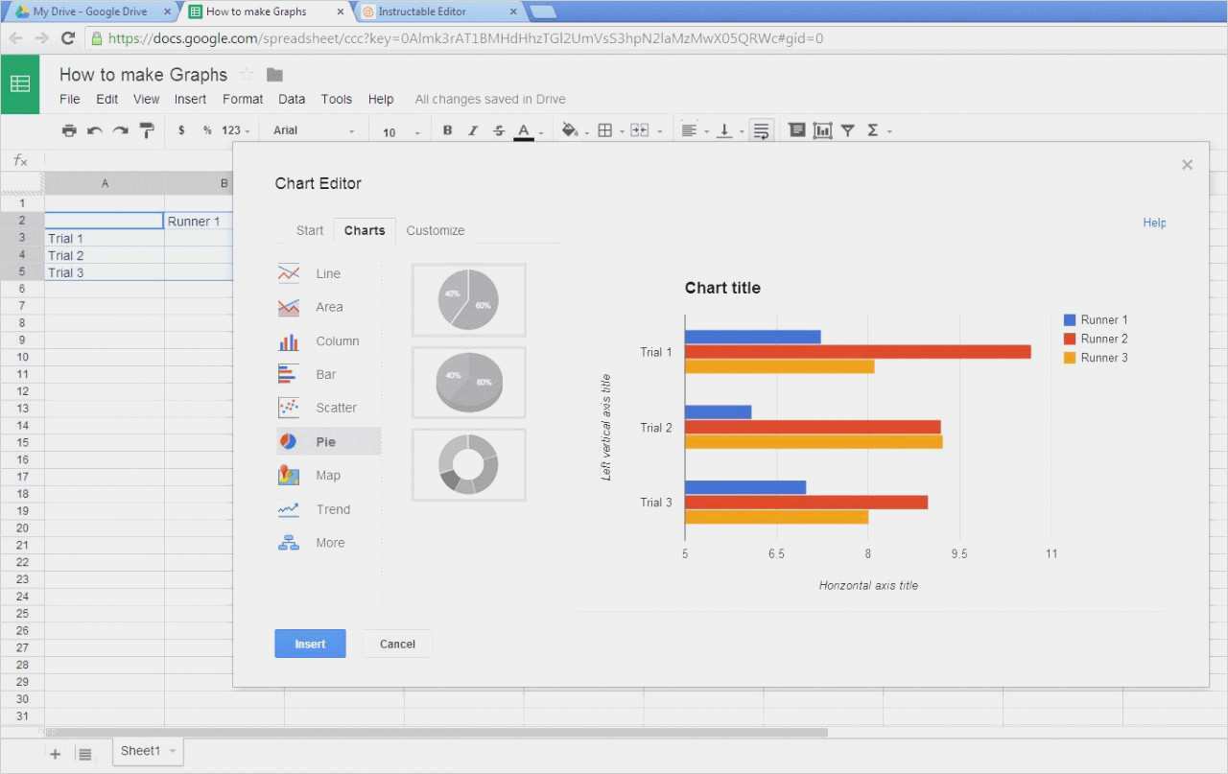
Task: Select the Paint format roller icon
Action: [x=147, y=130]
